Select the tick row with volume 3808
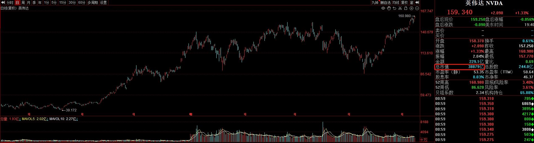The width and height of the screenshot is (534, 143). click(x=484, y=129)
